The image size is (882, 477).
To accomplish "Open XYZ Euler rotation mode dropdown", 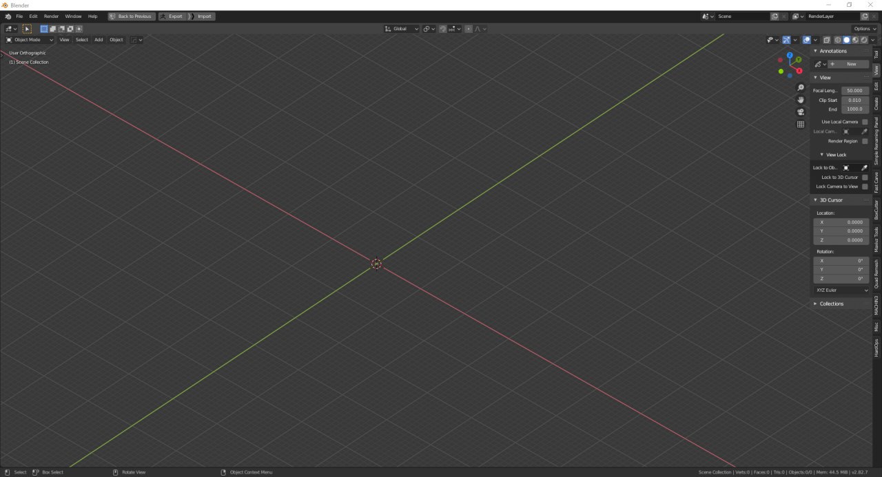I will 841,290.
